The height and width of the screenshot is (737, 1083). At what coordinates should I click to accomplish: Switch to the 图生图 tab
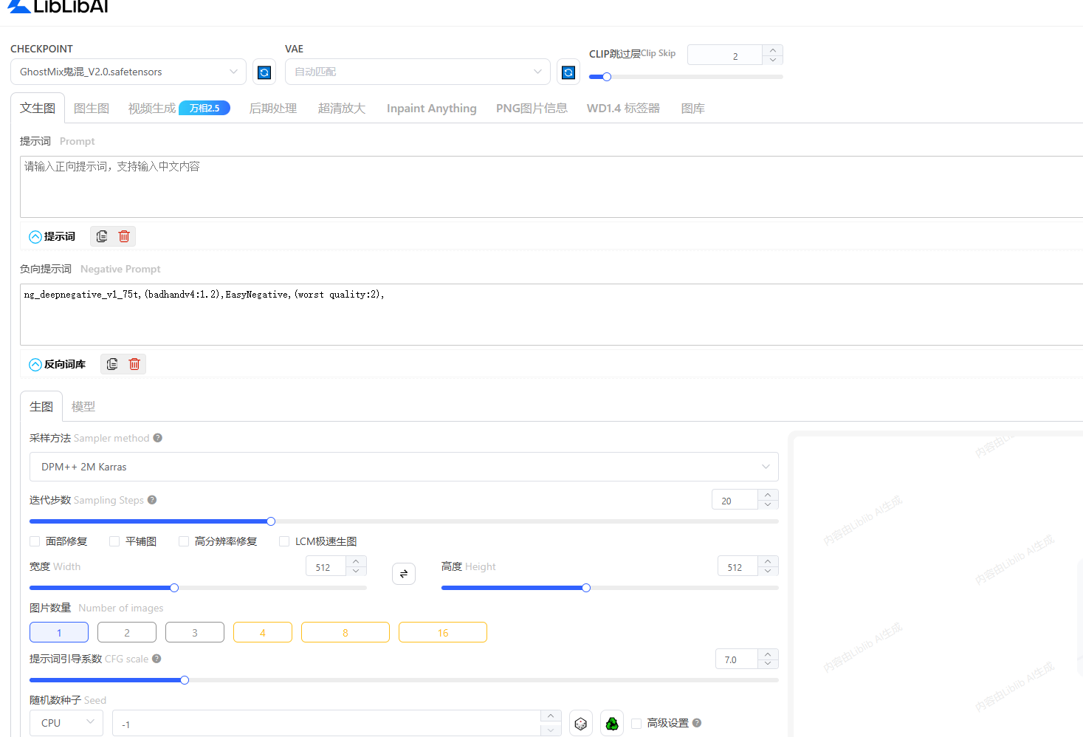click(92, 109)
